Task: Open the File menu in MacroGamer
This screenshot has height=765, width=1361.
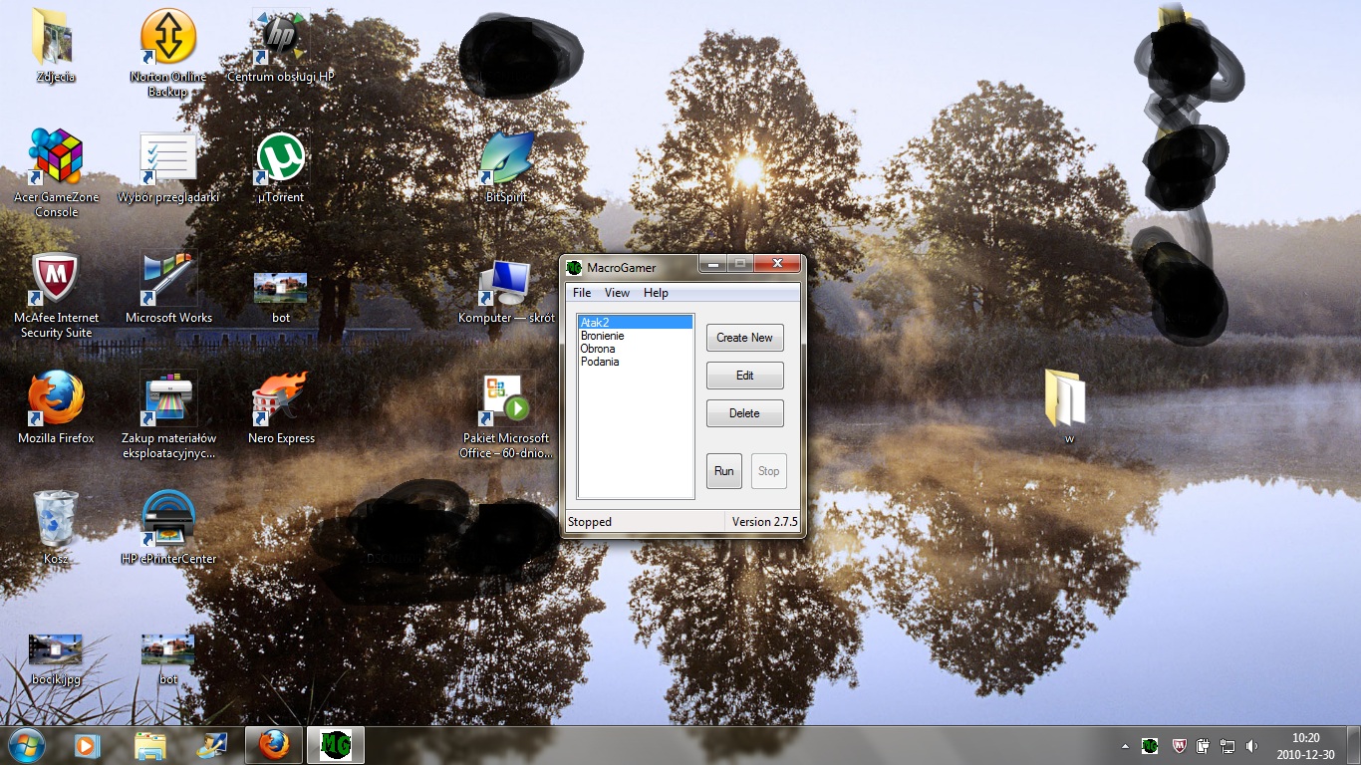Action: pyautogui.click(x=582, y=293)
